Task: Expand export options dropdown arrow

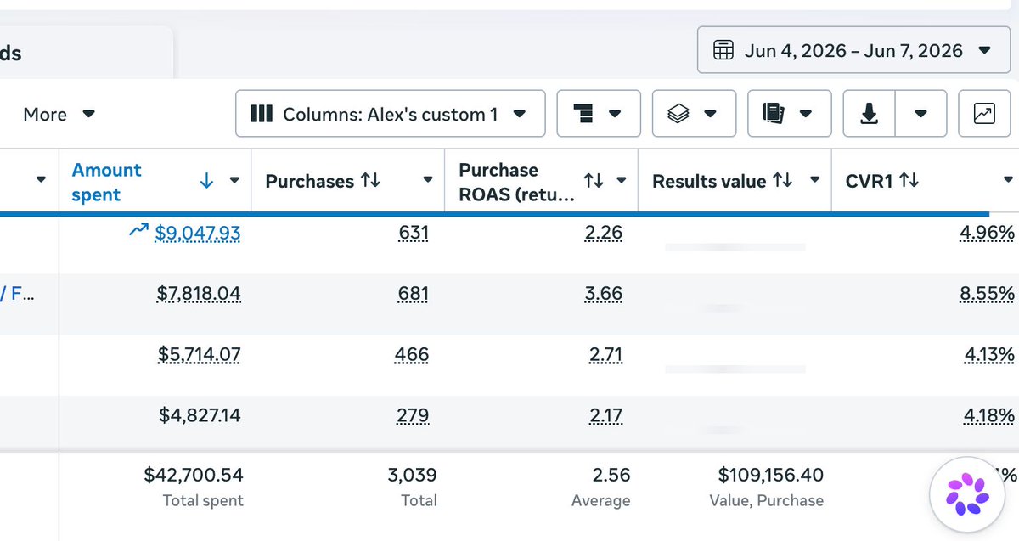Action: coord(920,114)
